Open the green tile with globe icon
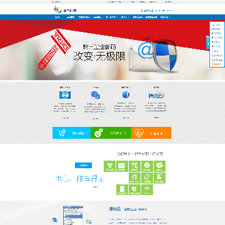 pyautogui.click(x=134, y=178)
